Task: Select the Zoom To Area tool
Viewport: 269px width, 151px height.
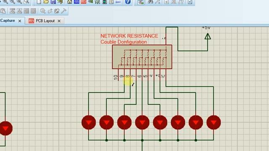Action: tap(26, 2)
